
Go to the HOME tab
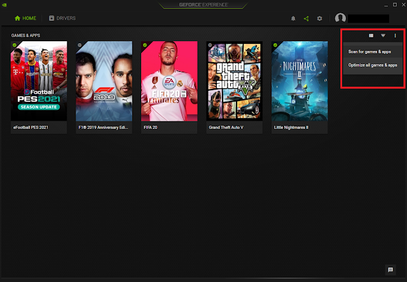point(25,18)
